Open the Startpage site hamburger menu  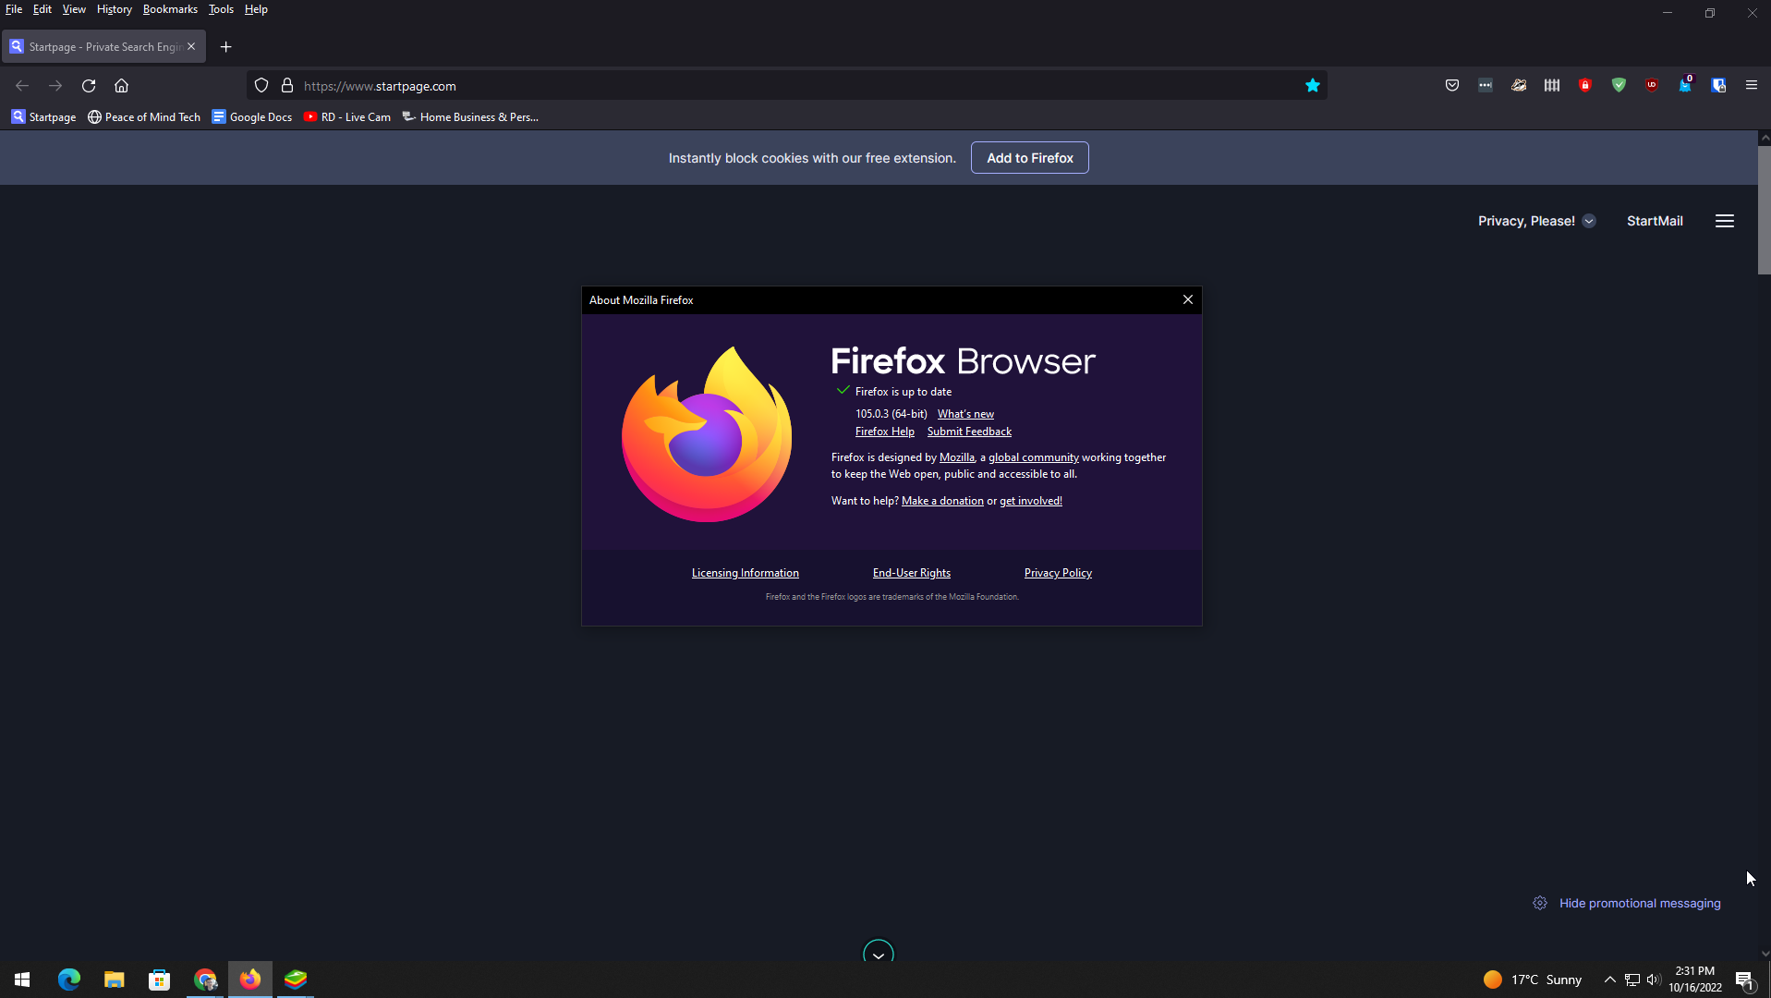(1725, 221)
